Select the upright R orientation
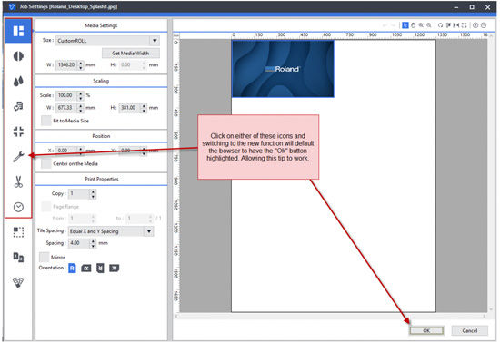 72,269
